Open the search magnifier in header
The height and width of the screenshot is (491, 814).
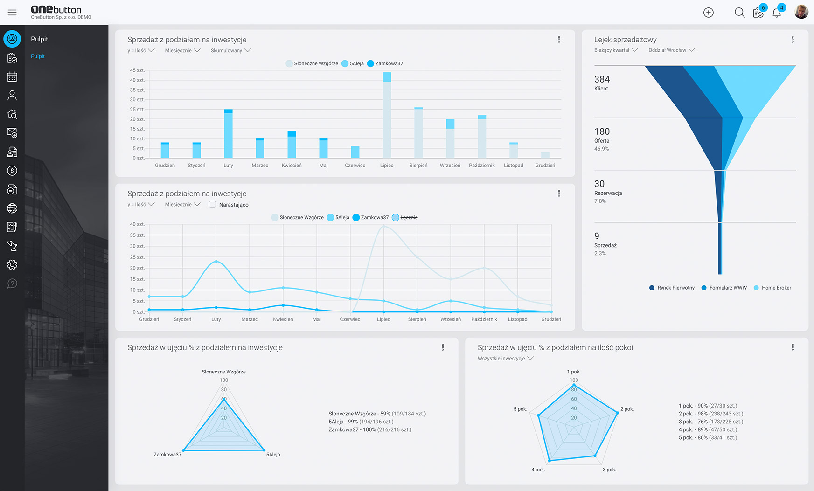[739, 13]
